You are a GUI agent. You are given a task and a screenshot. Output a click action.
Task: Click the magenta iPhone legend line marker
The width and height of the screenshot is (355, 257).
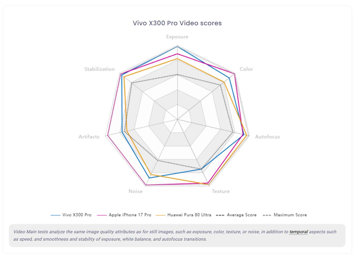[102, 215]
